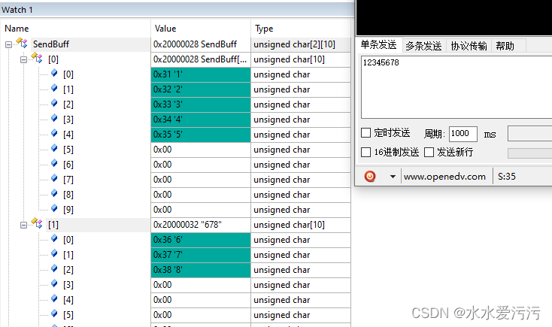Click the Name column header
Image resolution: width=552 pixels, height=327 pixels.
coord(75,29)
